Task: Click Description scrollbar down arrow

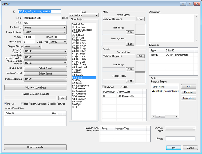Action: point(196,40)
